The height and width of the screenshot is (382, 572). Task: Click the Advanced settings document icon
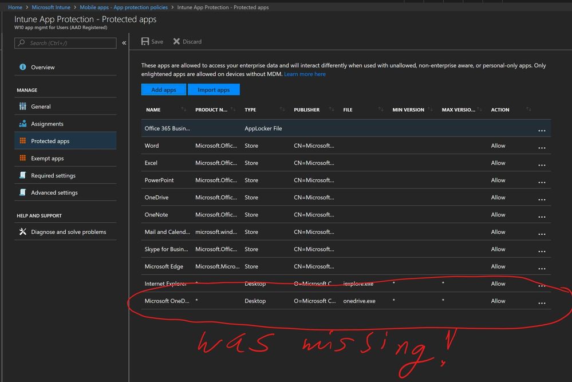pos(23,192)
